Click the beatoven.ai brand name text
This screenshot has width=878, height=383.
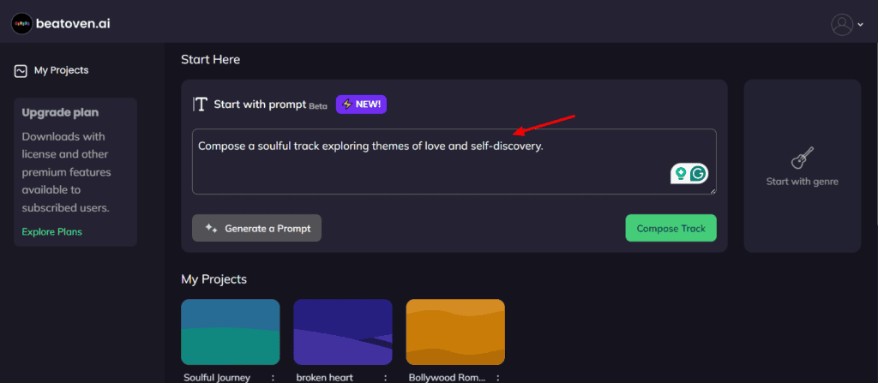(73, 24)
